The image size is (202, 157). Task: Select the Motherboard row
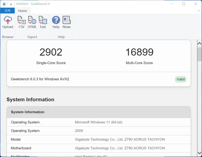tap(99, 148)
